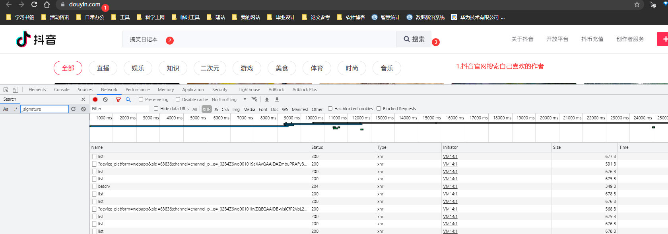668x234 pixels.
Task: Open the No throttling dropdown
Action: coord(229,99)
